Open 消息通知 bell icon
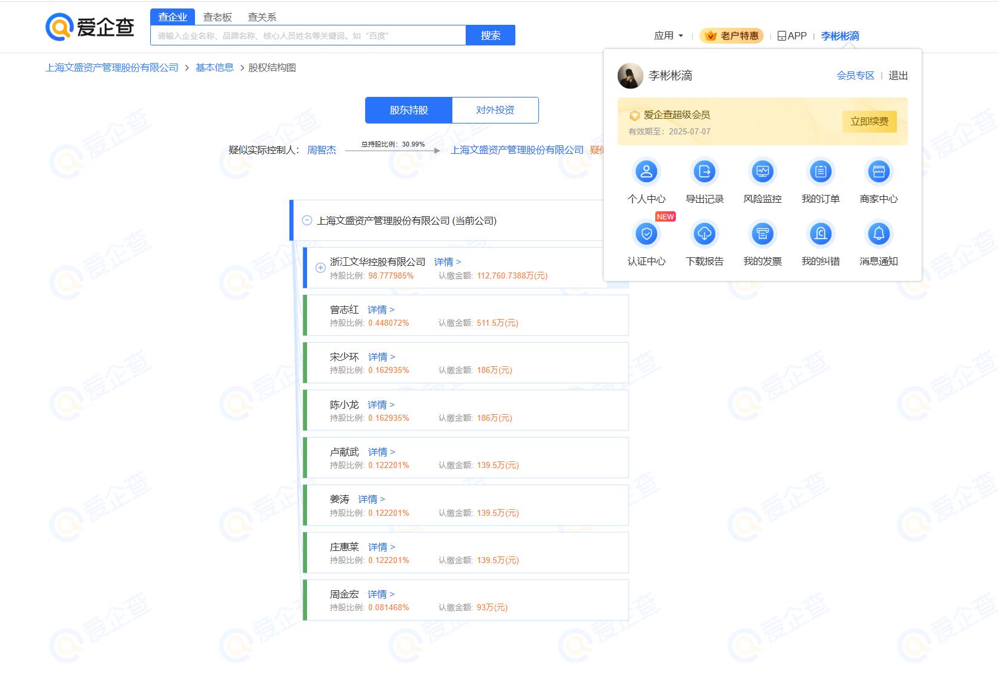998x692 pixels. click(879, 234)
